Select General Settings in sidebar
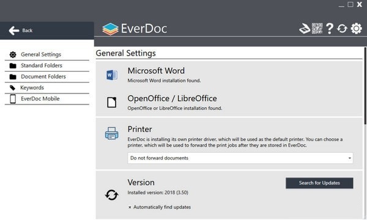Screen dimensions: 367x220 (x=47, y=54)
